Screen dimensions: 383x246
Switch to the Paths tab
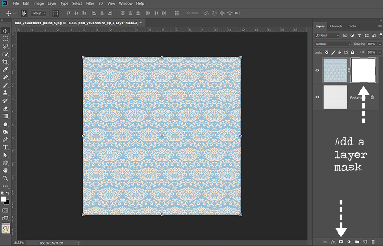pos(352,26)
